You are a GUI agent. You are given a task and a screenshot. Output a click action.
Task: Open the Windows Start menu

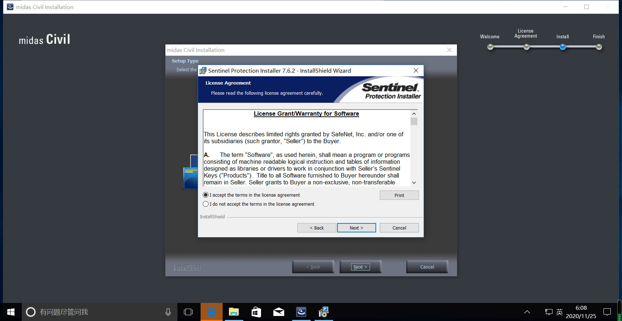pyautogui.click(x=11, y=312)
